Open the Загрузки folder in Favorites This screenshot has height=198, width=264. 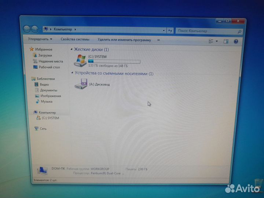point(45,55)
